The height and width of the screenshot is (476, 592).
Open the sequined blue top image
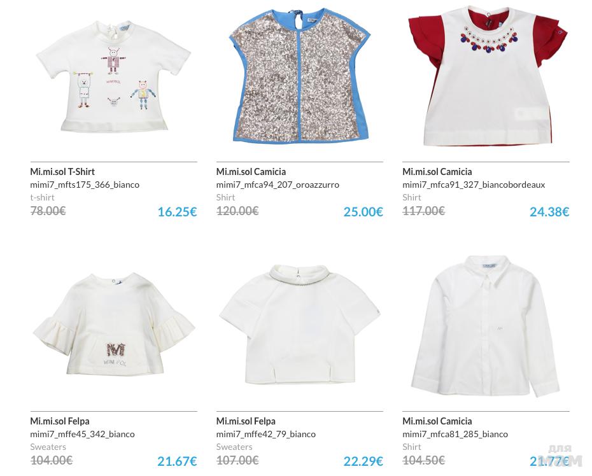tap(299, 76)
